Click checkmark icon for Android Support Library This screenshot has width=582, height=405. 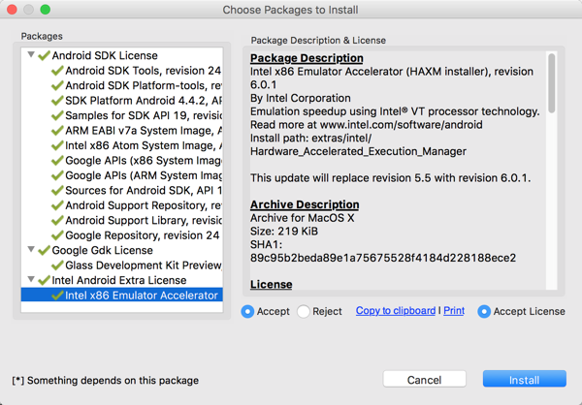[x=57, y=220]
